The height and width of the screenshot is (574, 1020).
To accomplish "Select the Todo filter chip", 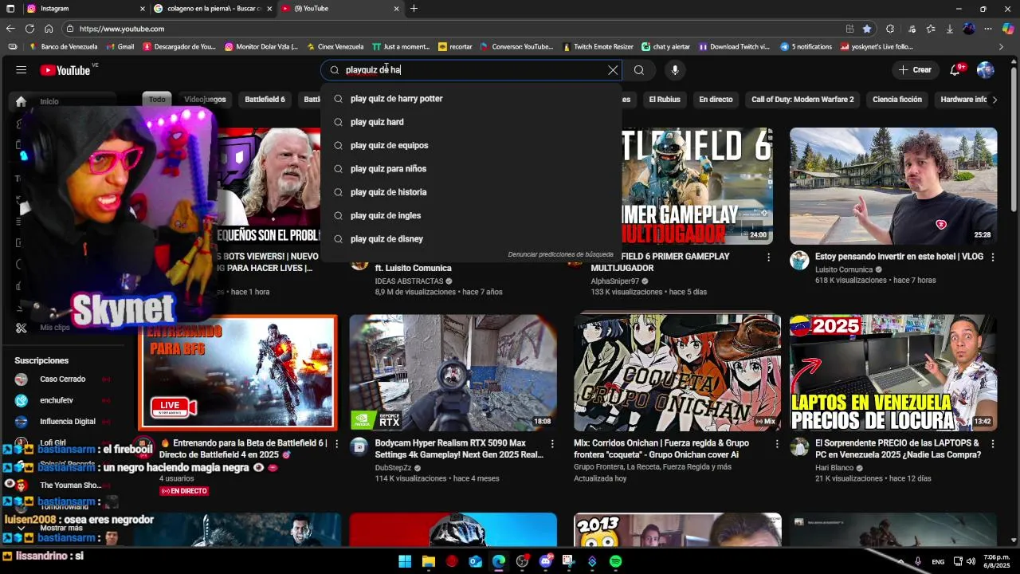I will 157,100.
